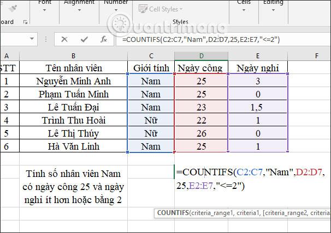331x233 pixels.
Task: Select the cell "Nguyễn Minh Anh"
Action: (x=73, y=81)
